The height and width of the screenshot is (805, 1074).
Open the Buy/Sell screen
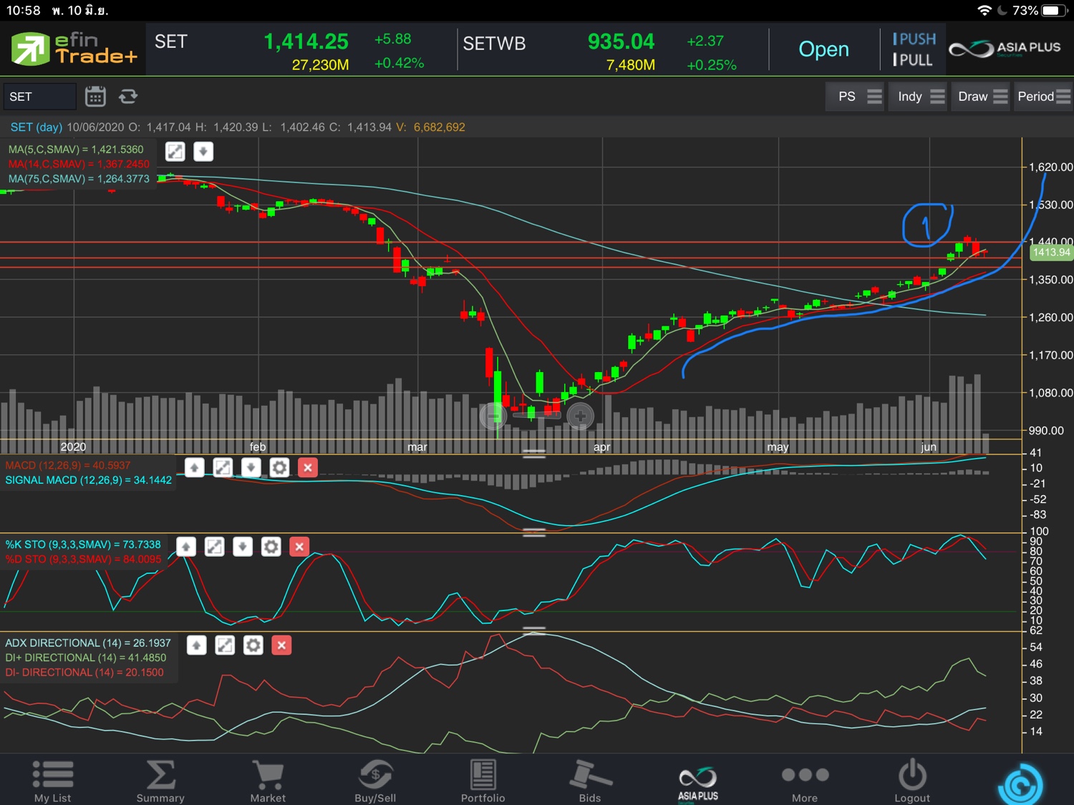375,781
